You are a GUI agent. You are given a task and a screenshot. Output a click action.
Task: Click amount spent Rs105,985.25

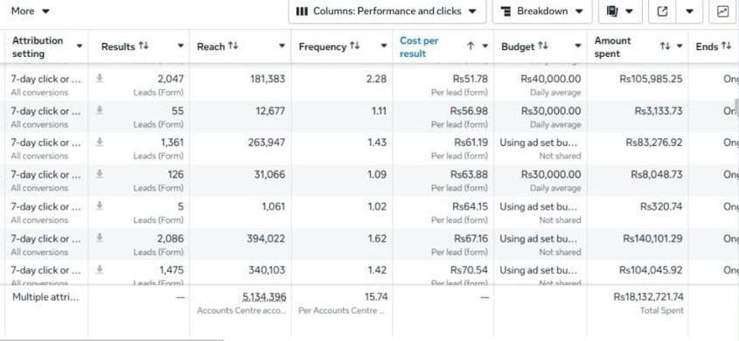(x=651, y=79)
